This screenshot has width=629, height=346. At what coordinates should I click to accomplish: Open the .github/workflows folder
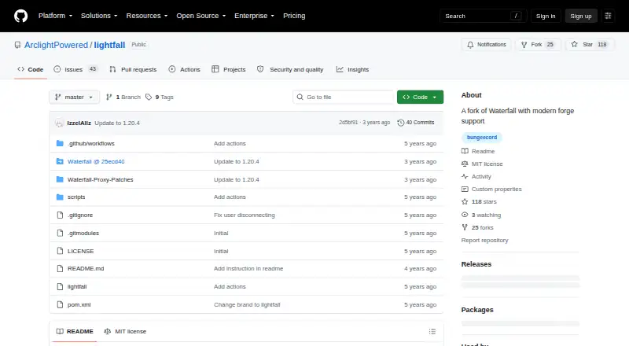pos(91,143)
